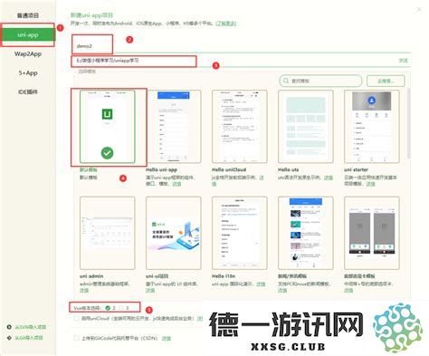Click the uni-admin template title text
The width and height of the screenshot is (429, 356).
click(x=91, y=276)
